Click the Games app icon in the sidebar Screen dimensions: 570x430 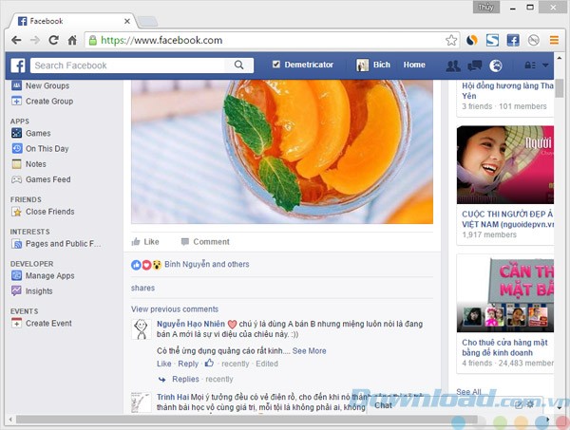(x=17, y=133)
